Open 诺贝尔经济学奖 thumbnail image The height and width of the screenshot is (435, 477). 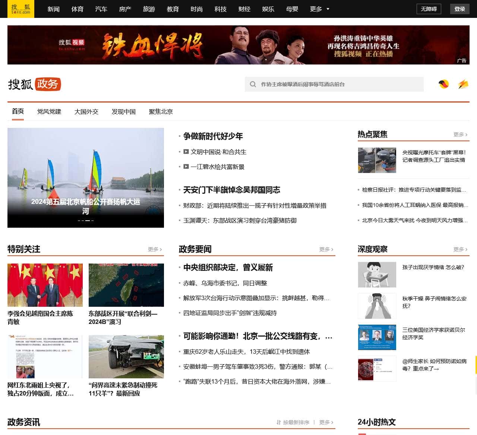pyautogui.click(x=377, y=337)
